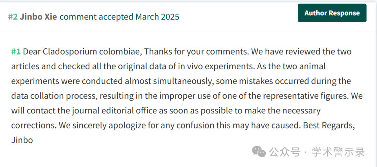Click the Jinbo signature ending the comment
The width and height of the screenshot is (377, 167).
click(x=22, y=140)
